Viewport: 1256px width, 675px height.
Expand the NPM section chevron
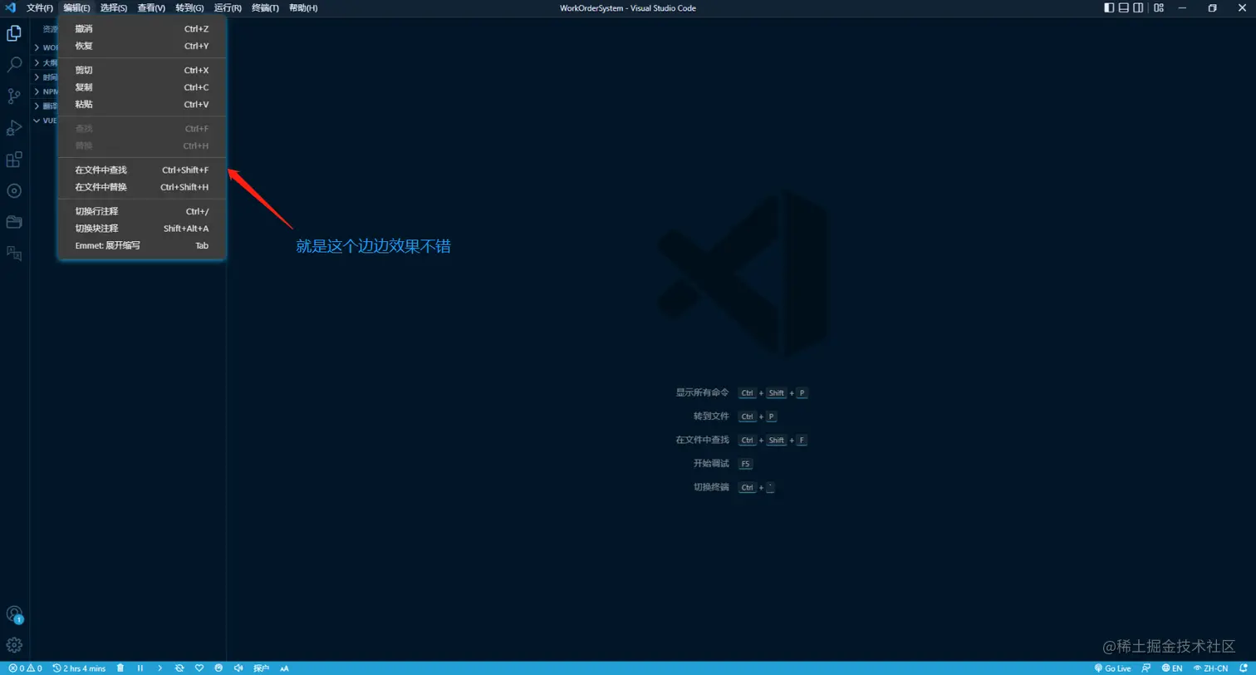[x=37, y=91]
